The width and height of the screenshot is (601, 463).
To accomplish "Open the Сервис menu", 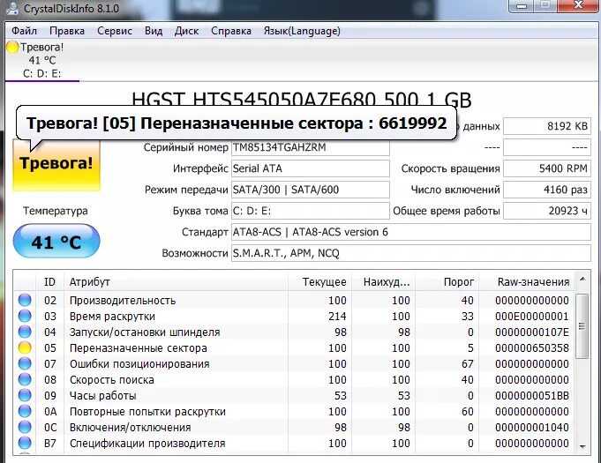I will click(115, 31).
